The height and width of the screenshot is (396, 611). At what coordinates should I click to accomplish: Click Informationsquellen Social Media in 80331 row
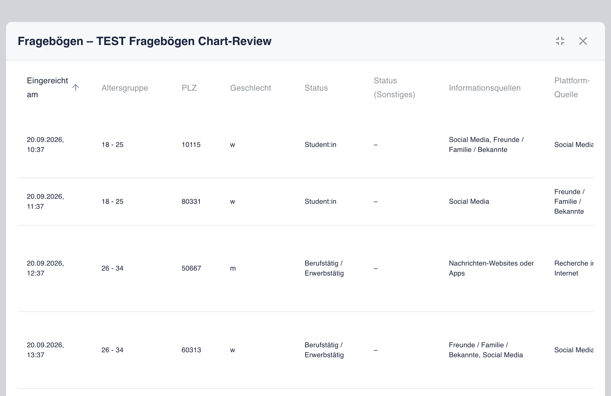pos(469,201)
